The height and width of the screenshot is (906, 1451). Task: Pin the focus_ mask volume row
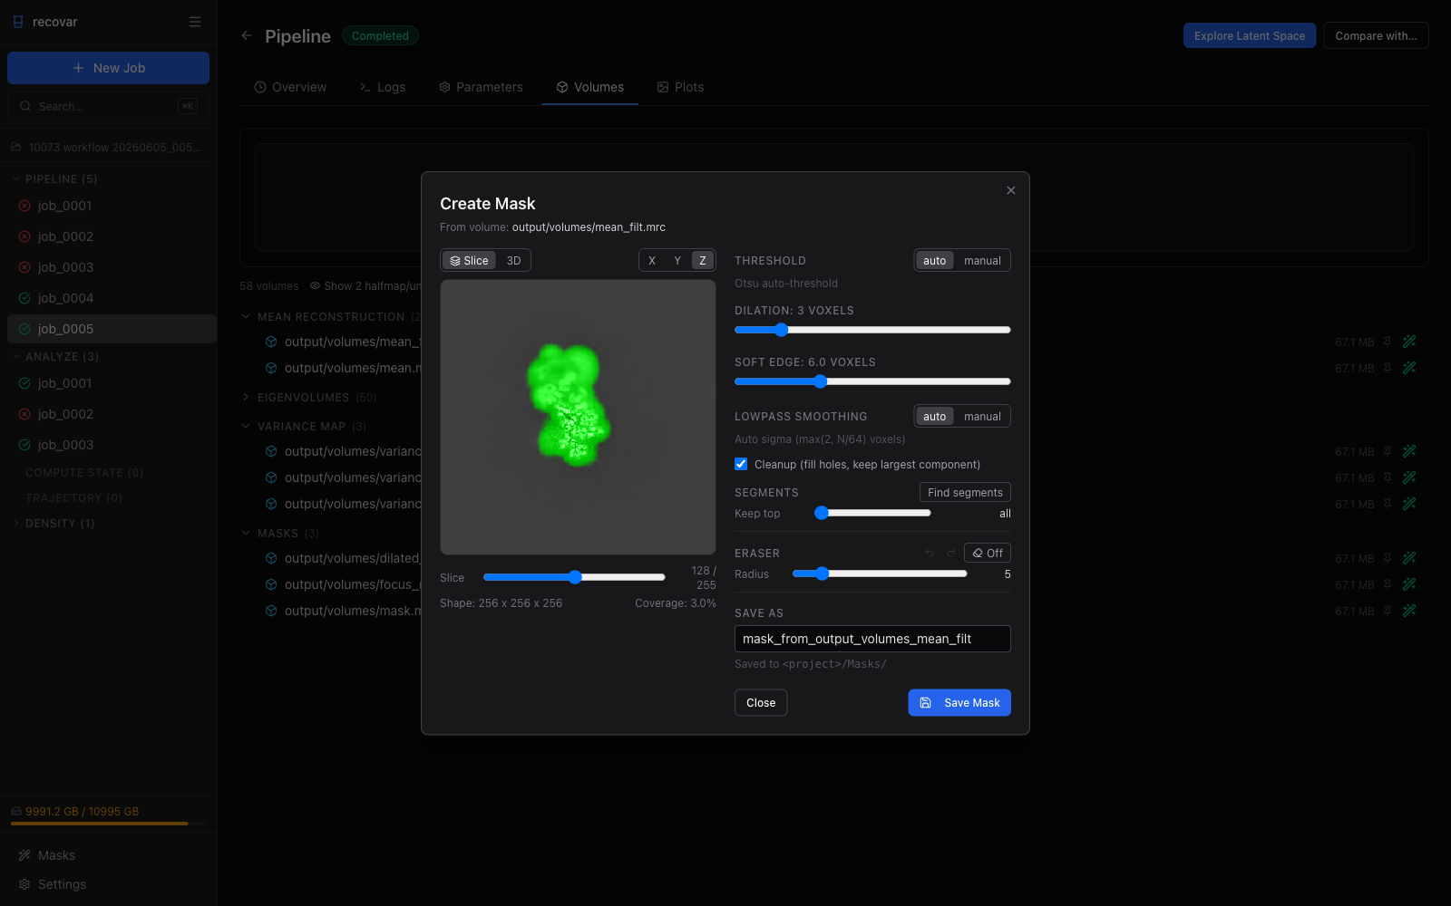coord(1388,584)
